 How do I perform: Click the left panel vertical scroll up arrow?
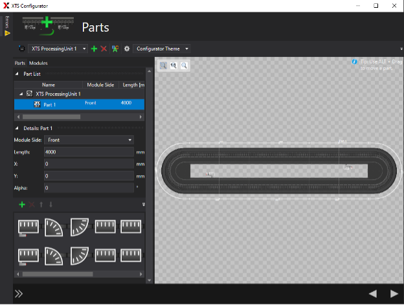pos(149,71)
